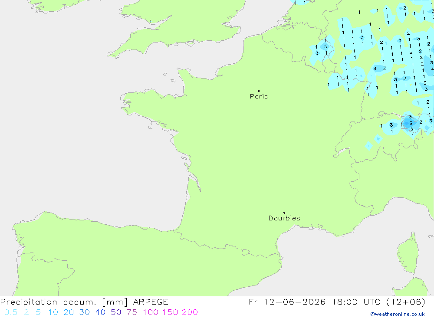
Task: Click the 100 mm legend value
Action: click(151, 312)
